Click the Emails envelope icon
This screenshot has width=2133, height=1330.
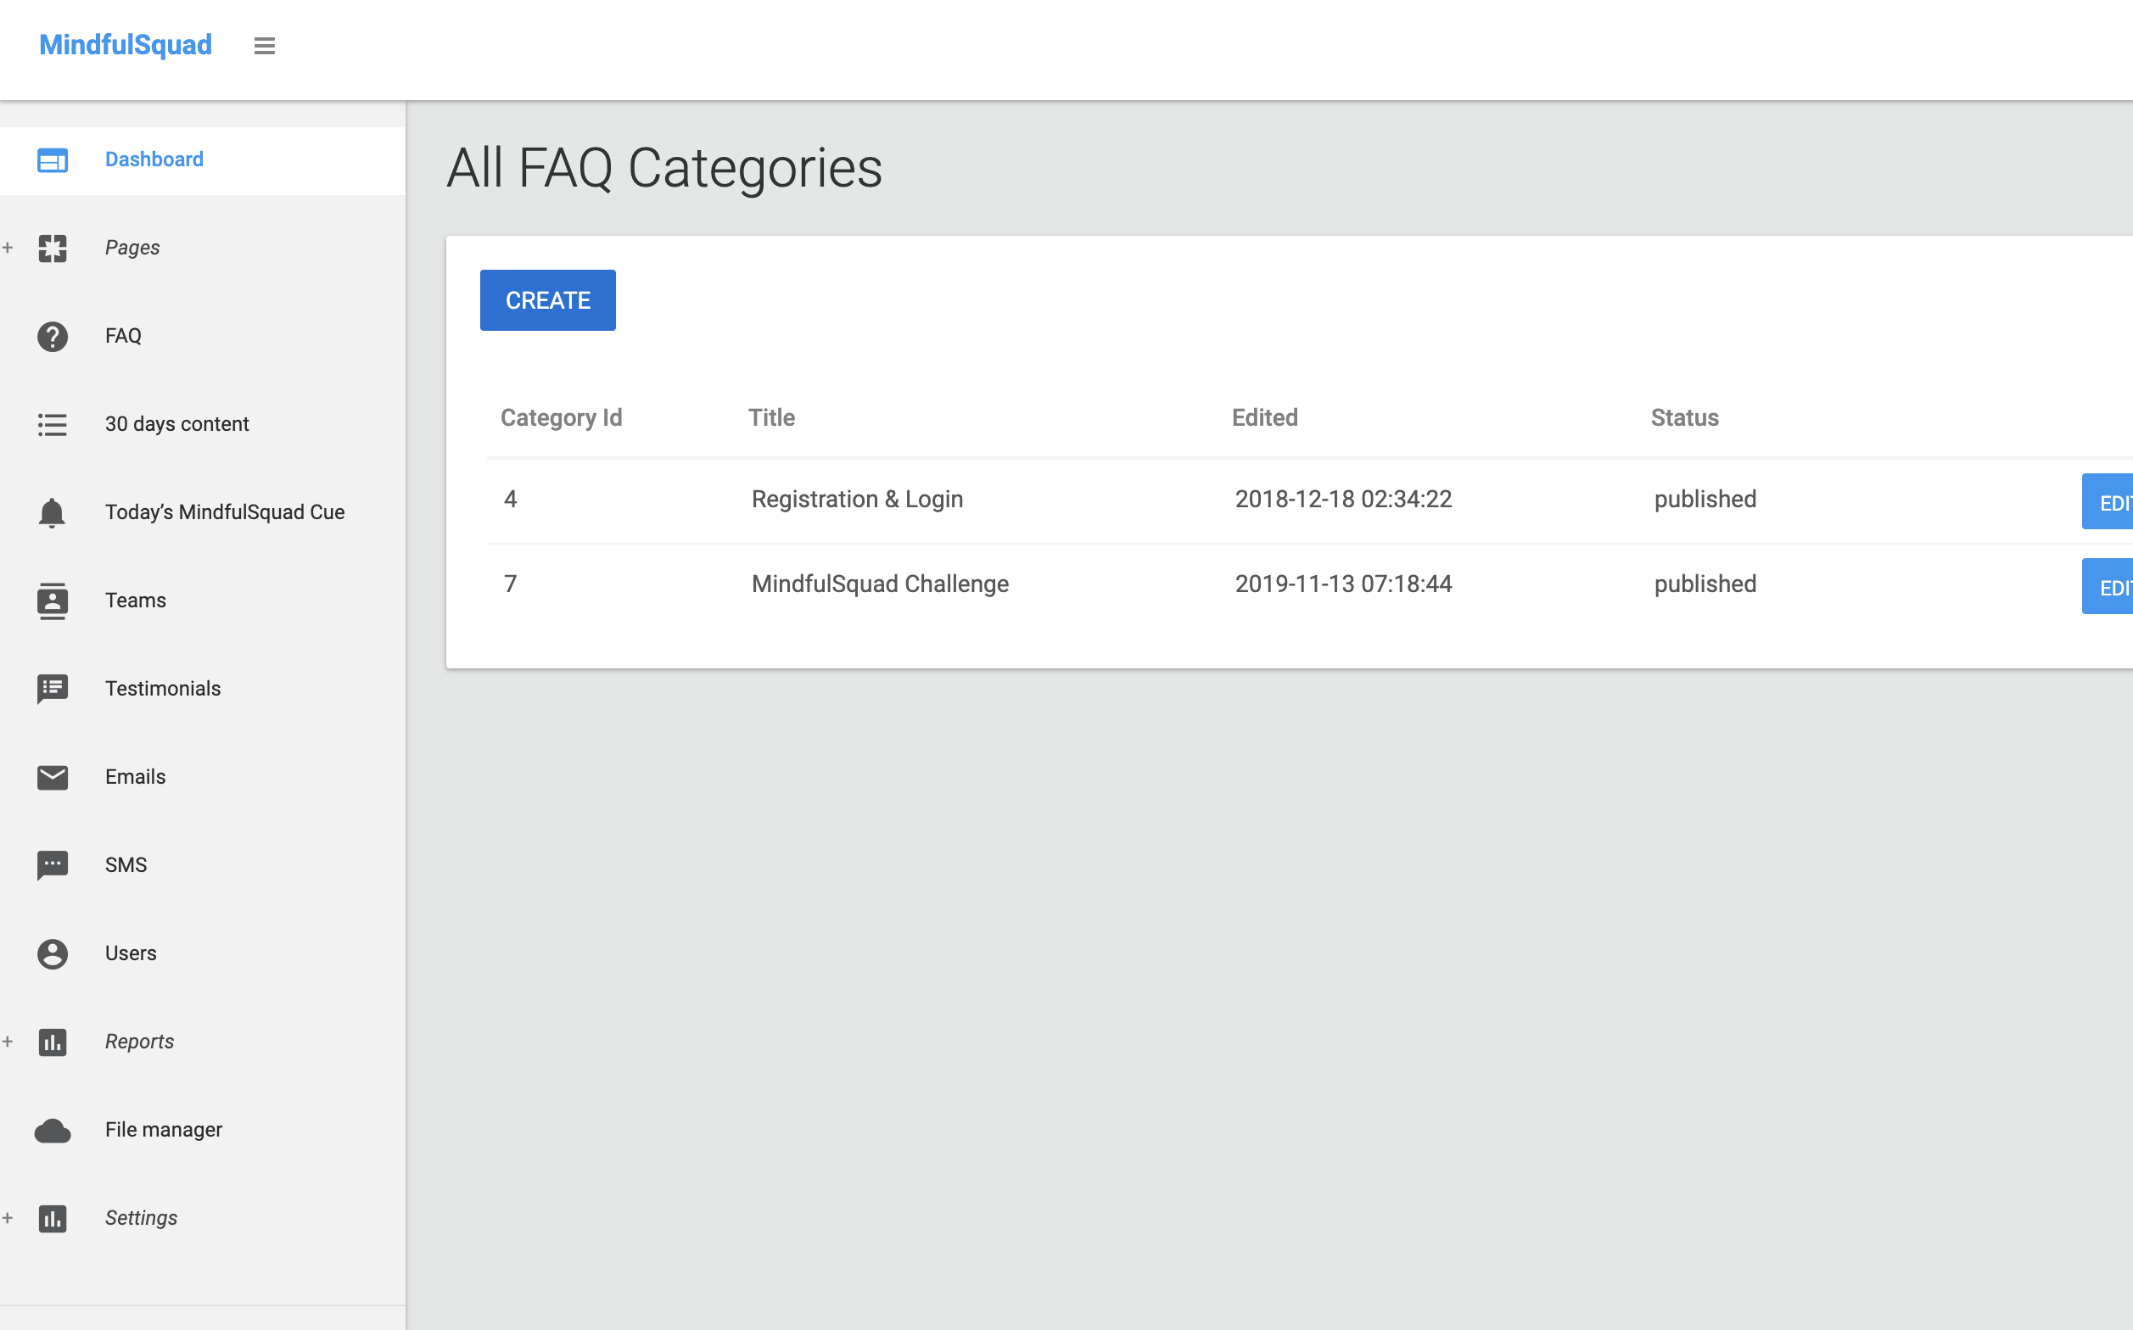point(53,777)
